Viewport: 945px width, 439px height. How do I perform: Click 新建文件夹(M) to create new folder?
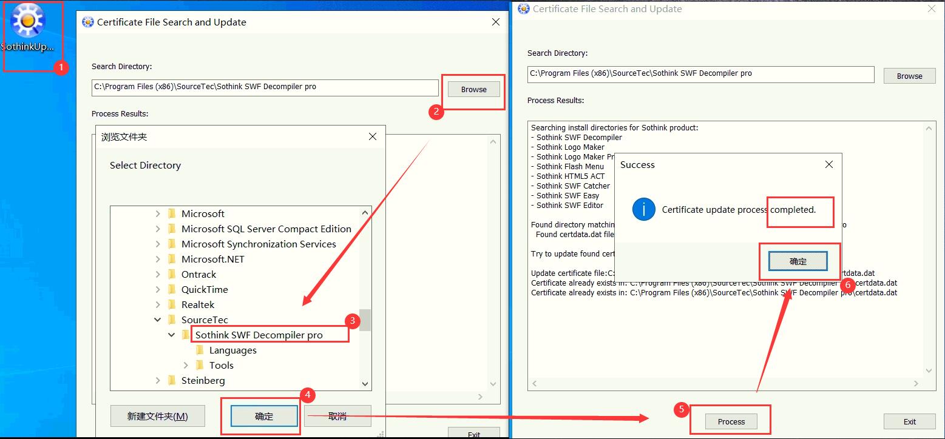point(157,417)
